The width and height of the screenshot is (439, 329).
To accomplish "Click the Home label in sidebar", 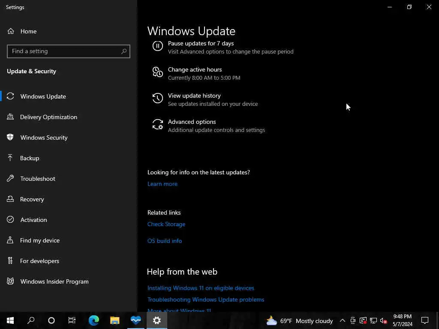I will pyautogui.click(x=29, y=31).
